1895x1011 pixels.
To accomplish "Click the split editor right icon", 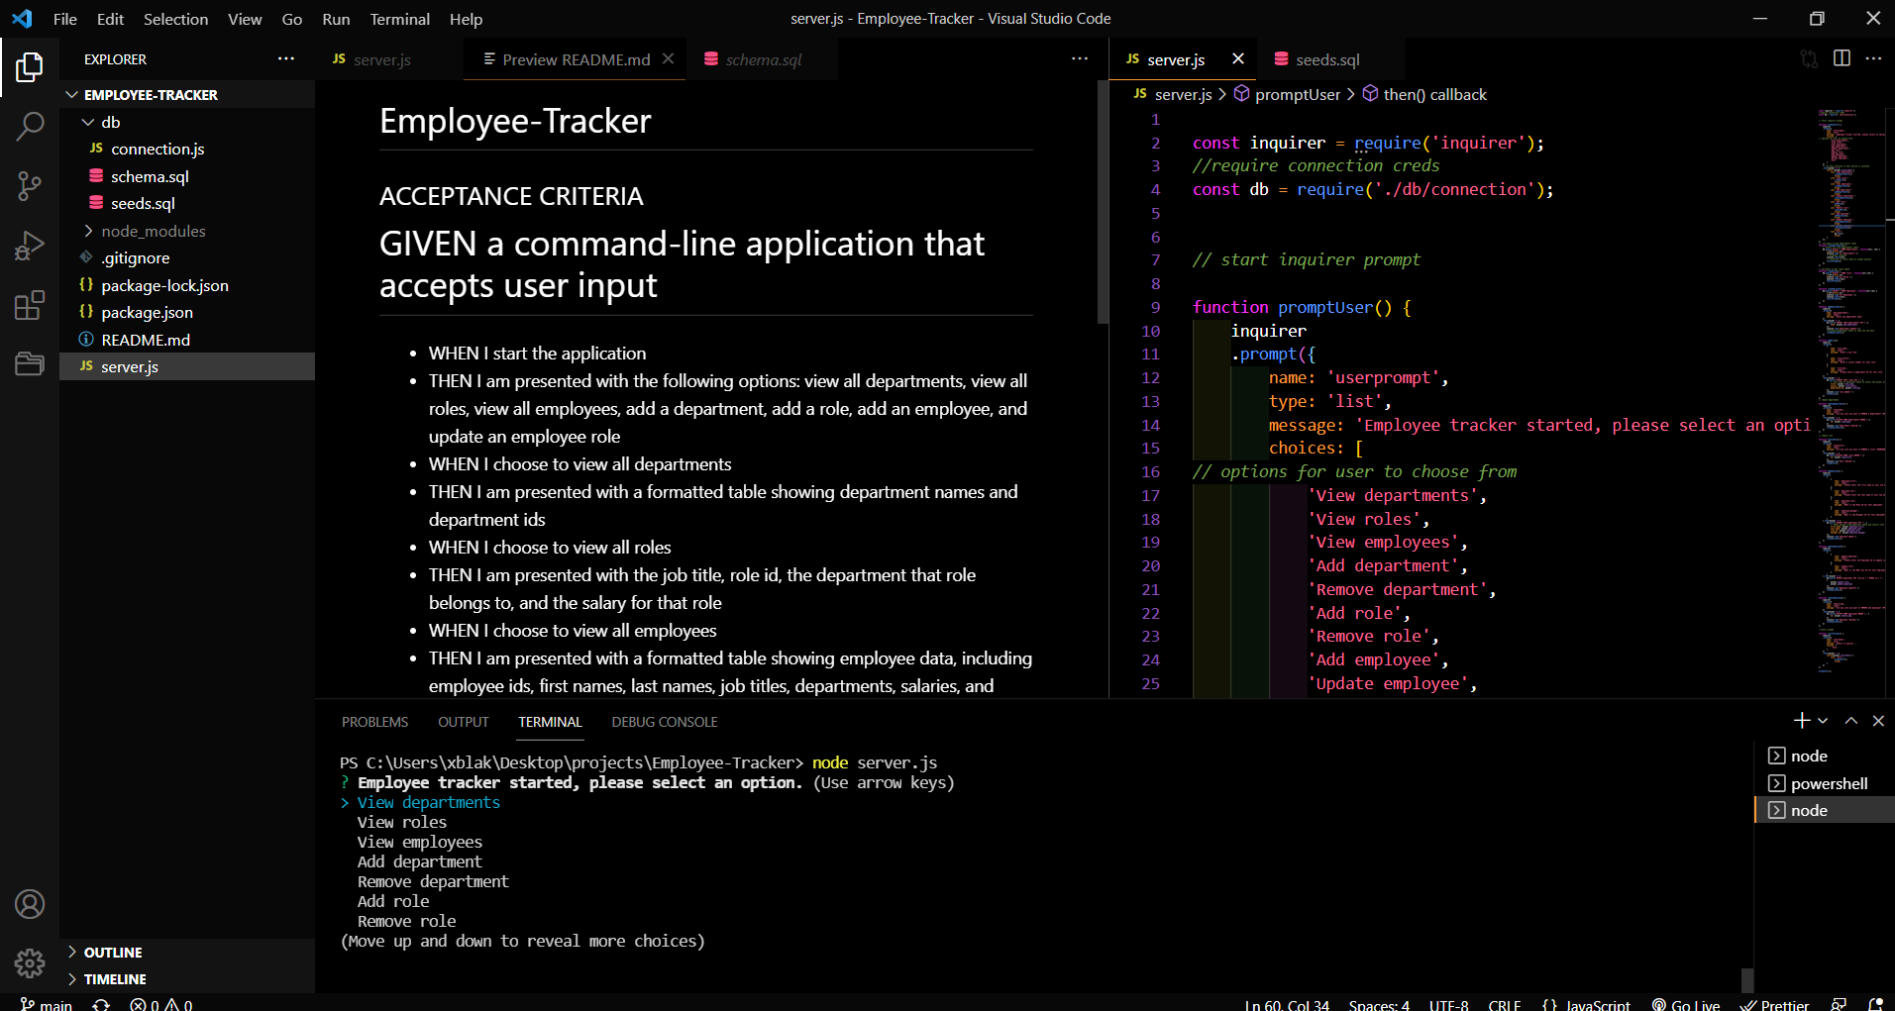I will [x=1842, y=58].
